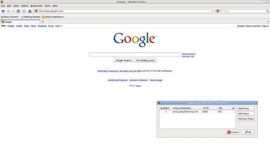Image resolution: width=270 pixels, height=150 pixels.
Task: Confirm proxy preferences with OK
Action: point(248,132)
